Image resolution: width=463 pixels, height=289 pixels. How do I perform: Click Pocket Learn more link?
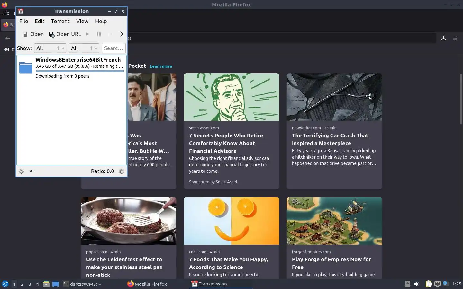point(161,66)
